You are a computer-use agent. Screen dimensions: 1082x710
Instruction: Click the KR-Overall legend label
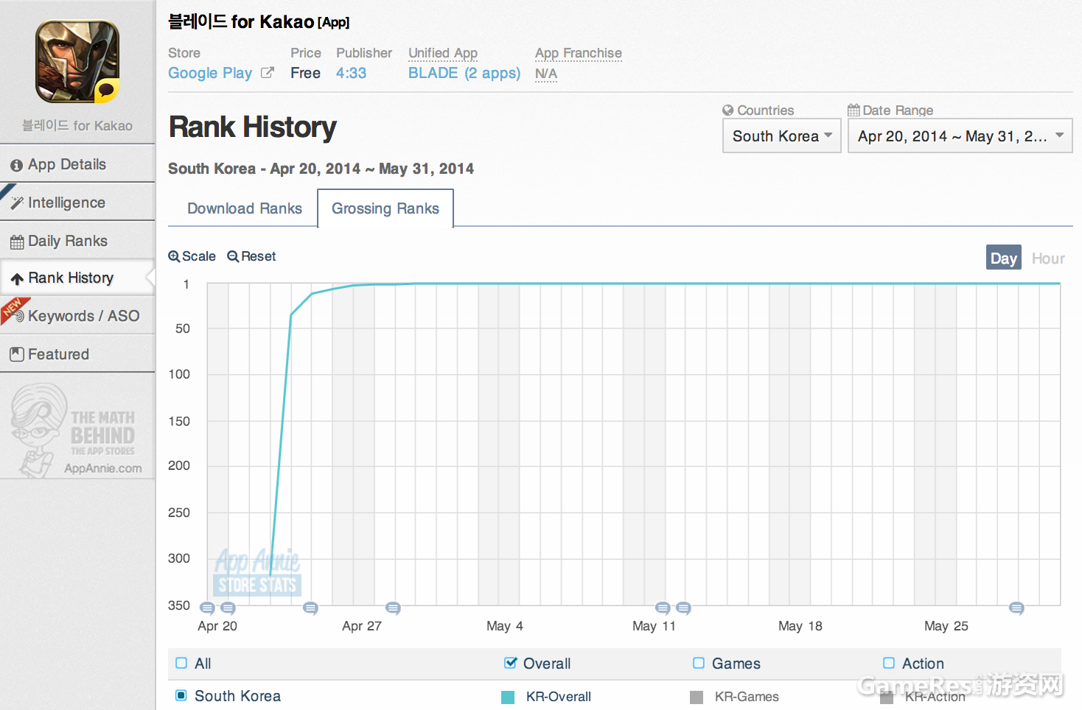[x=559, y=697]
